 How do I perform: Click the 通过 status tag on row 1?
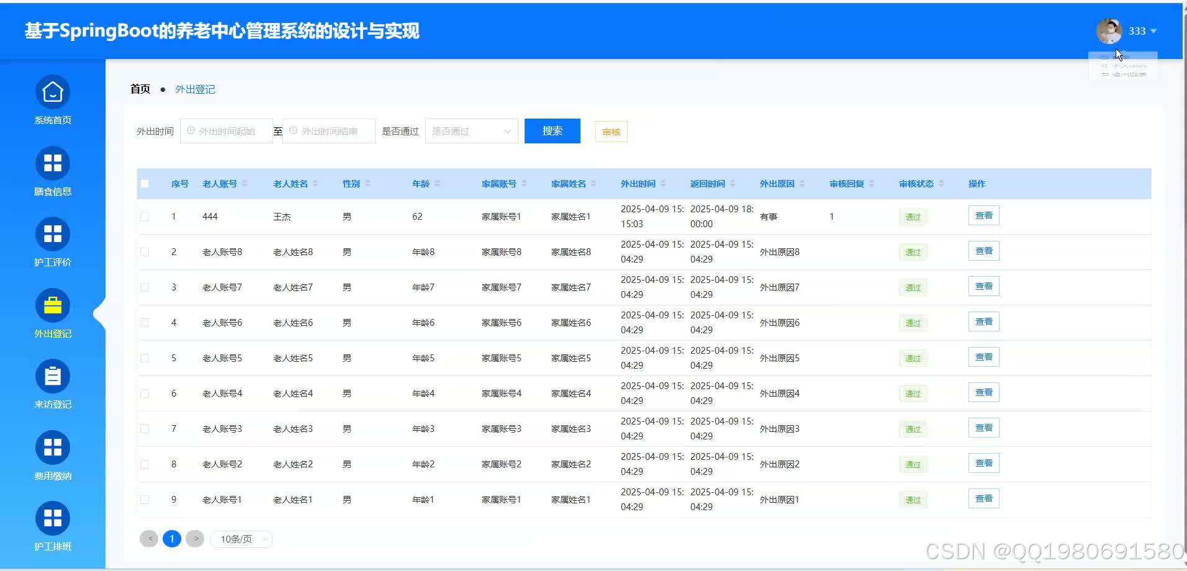(913, 217)
